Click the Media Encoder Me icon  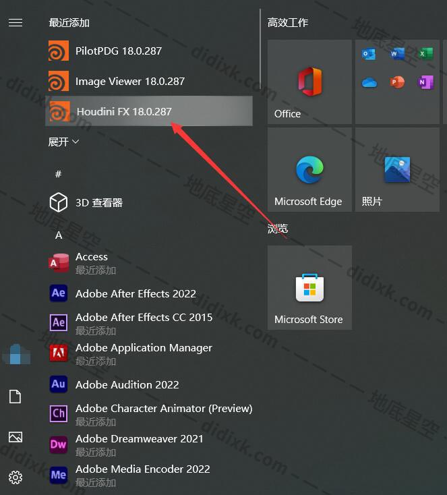(x=59, y=475)
